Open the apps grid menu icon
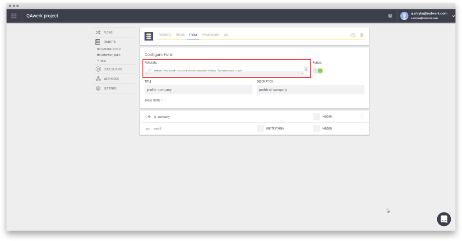 [14, 16]
